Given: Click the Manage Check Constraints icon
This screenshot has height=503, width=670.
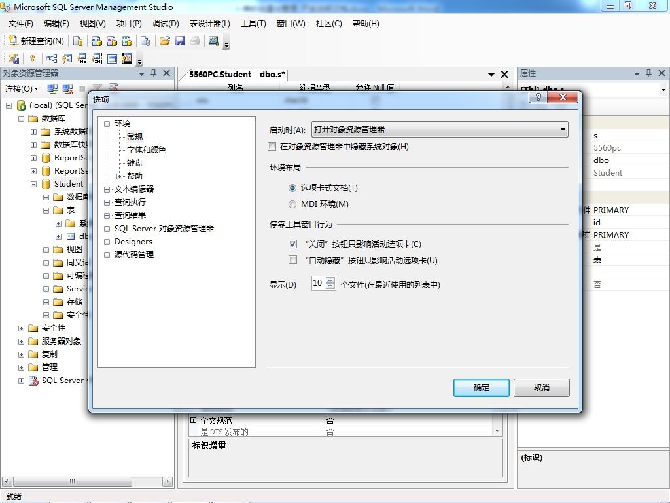Looking at the screenshot, I should tap(113, 58).
